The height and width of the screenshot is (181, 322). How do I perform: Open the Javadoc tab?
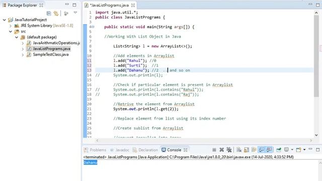120,150
